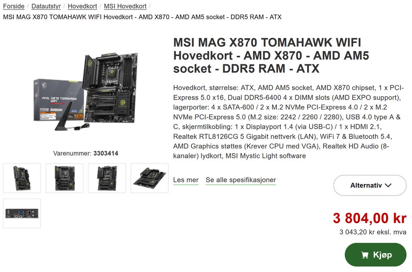Select the MSI Hovedkort breadcrumb link
Viewport: 412px width, 272px height.
pyautogui.click(x=125, y=6)
